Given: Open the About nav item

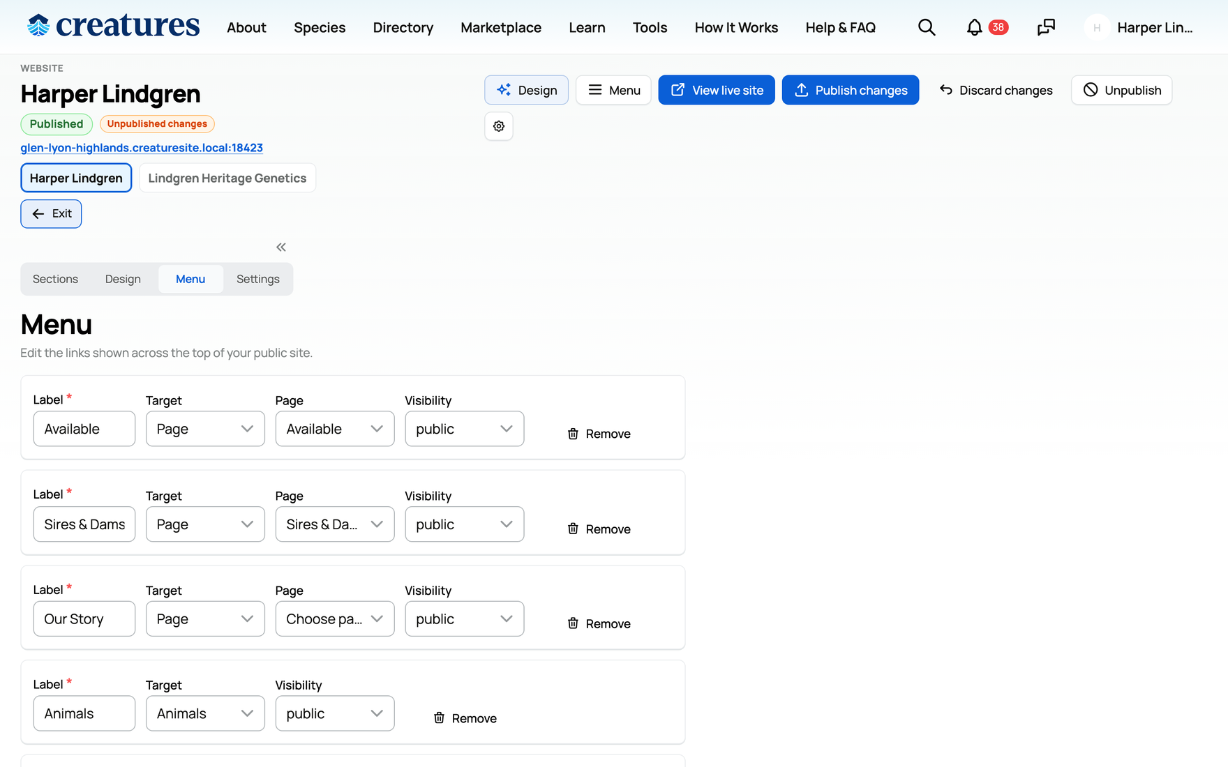Looking at the screenshot, I should 246,27.
